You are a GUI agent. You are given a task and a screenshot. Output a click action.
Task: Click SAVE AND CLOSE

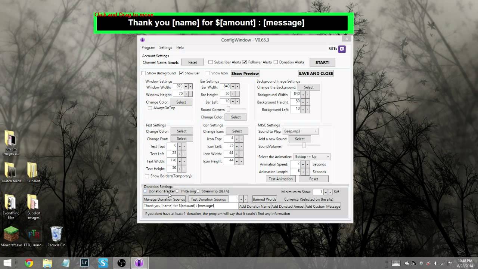click(316, 73)
